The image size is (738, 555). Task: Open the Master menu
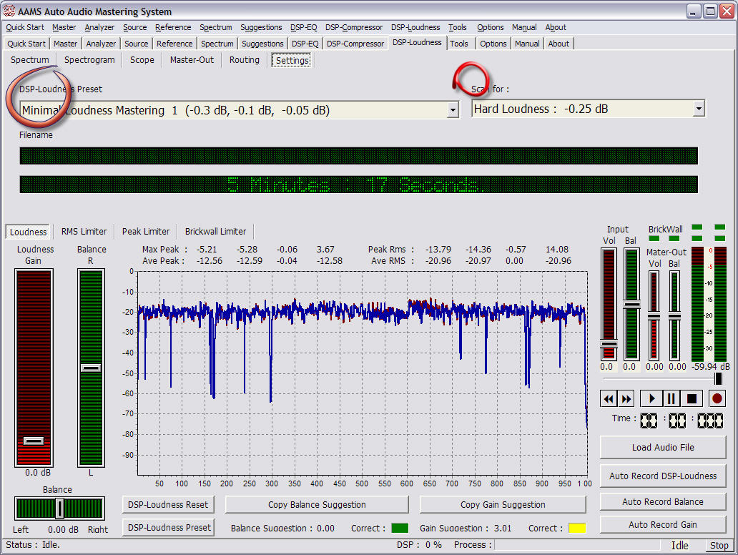click(64, 27)
